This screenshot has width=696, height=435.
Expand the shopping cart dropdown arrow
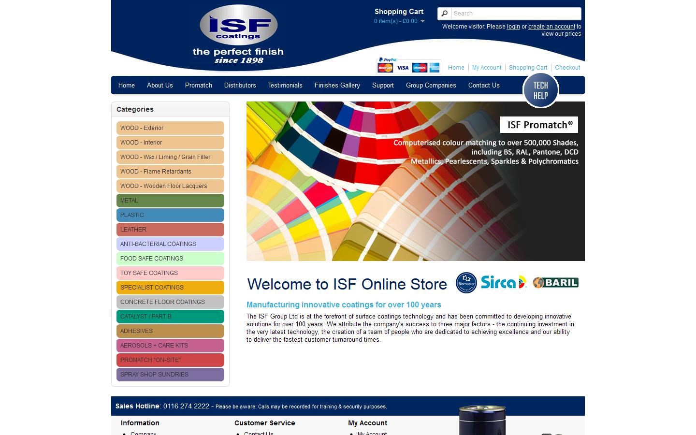(x=422, y=21)
